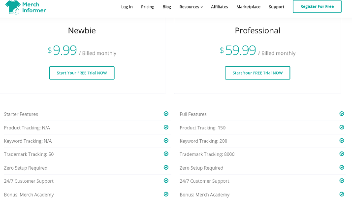This screenshot has height=200, width=352.
Task: Go to the Pricing page
Action: [x=148, y=7]
